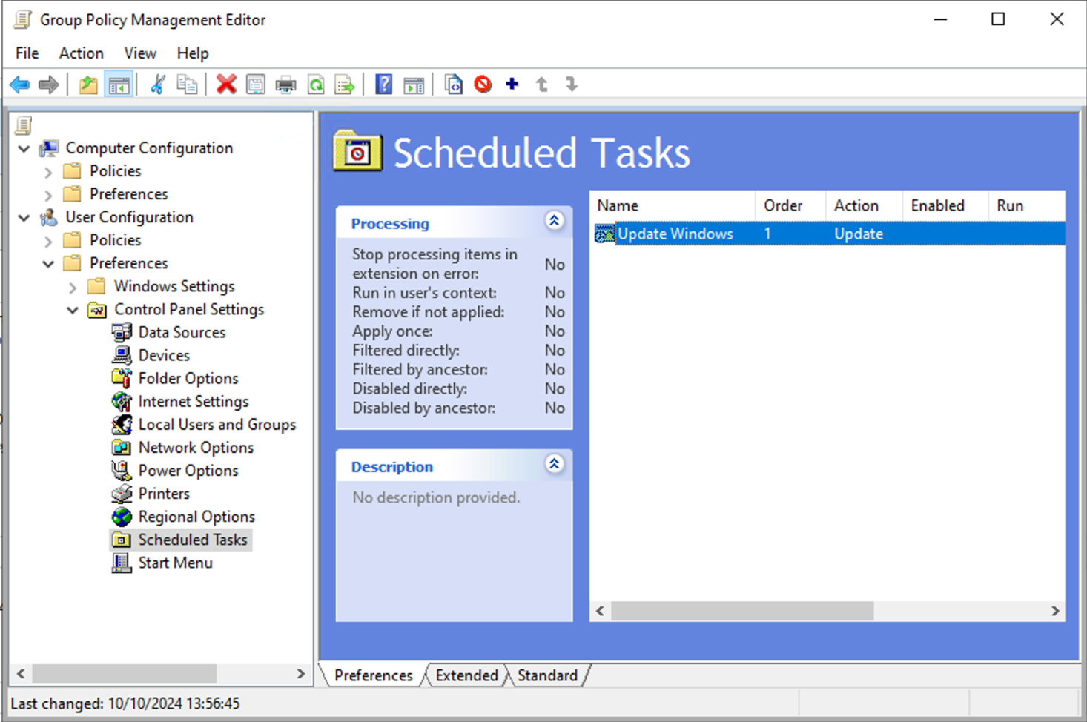Click the Cut scissors icon

tap(157, 85)
